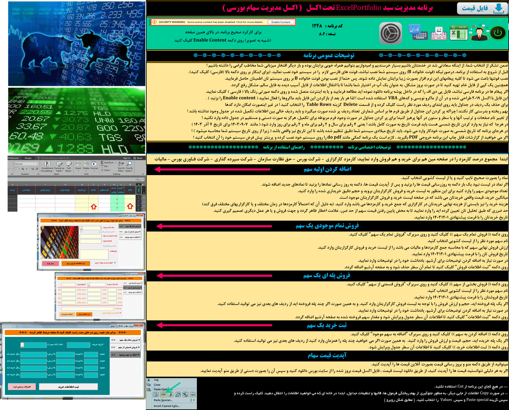509x410 pixels.
Task: Click Enable Content in the security warning
Action: pyautogui.click(x=281, y=22)
